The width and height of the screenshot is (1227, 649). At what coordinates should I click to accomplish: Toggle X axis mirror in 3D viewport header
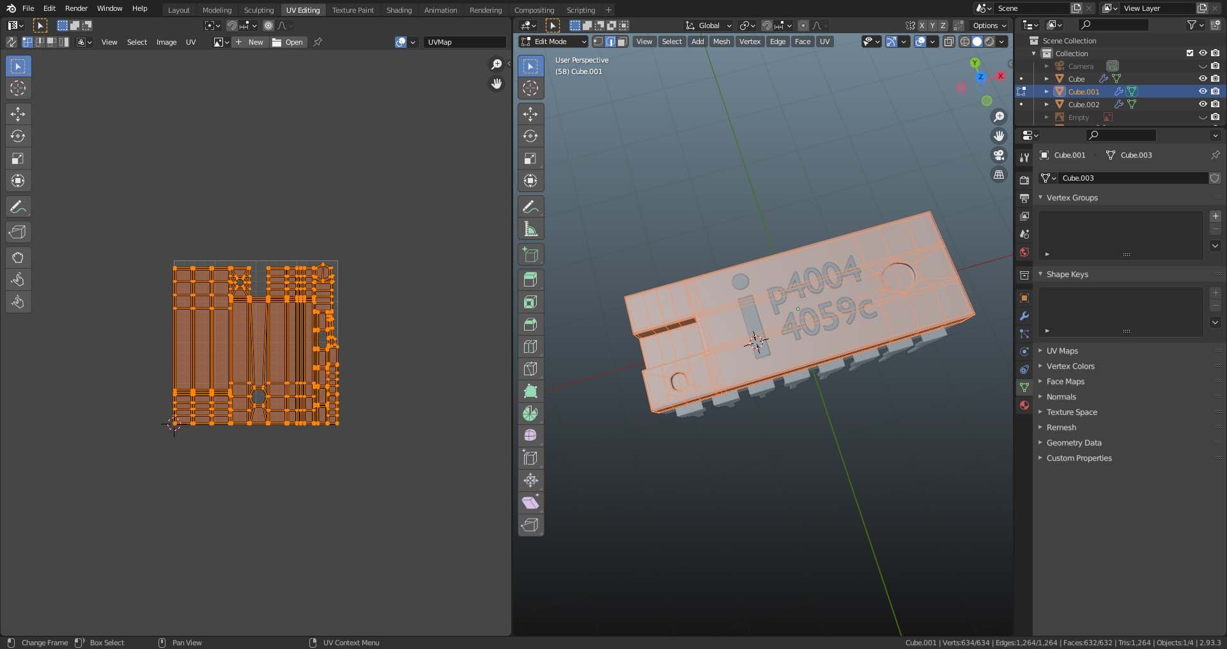[922, 26]
